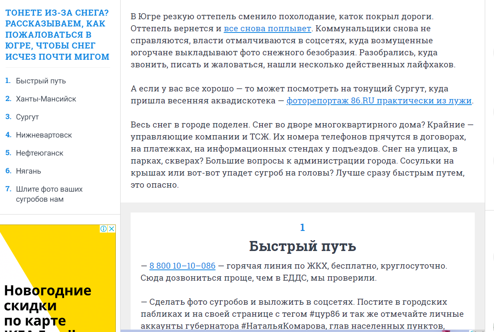Click the ad info icon

pyautogui.click(x=104, y=229)
